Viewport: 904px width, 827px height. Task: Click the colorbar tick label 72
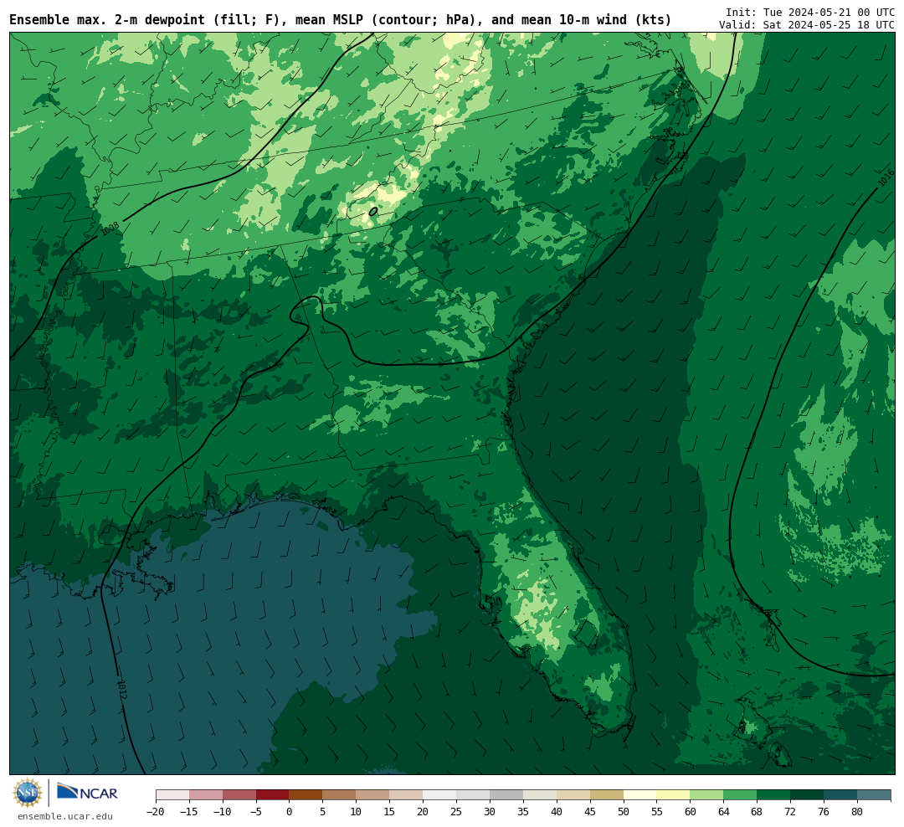coord(791,811)
